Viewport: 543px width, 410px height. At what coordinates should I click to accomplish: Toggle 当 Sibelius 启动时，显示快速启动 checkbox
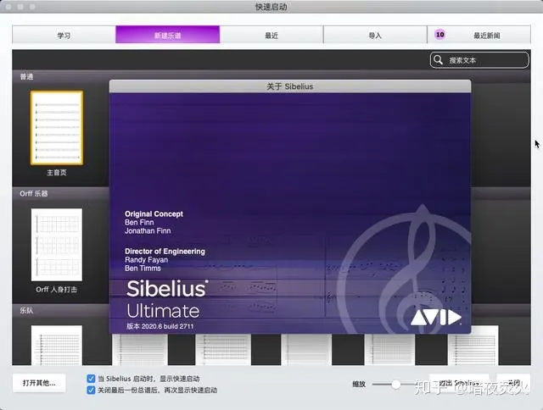(91, 379)
